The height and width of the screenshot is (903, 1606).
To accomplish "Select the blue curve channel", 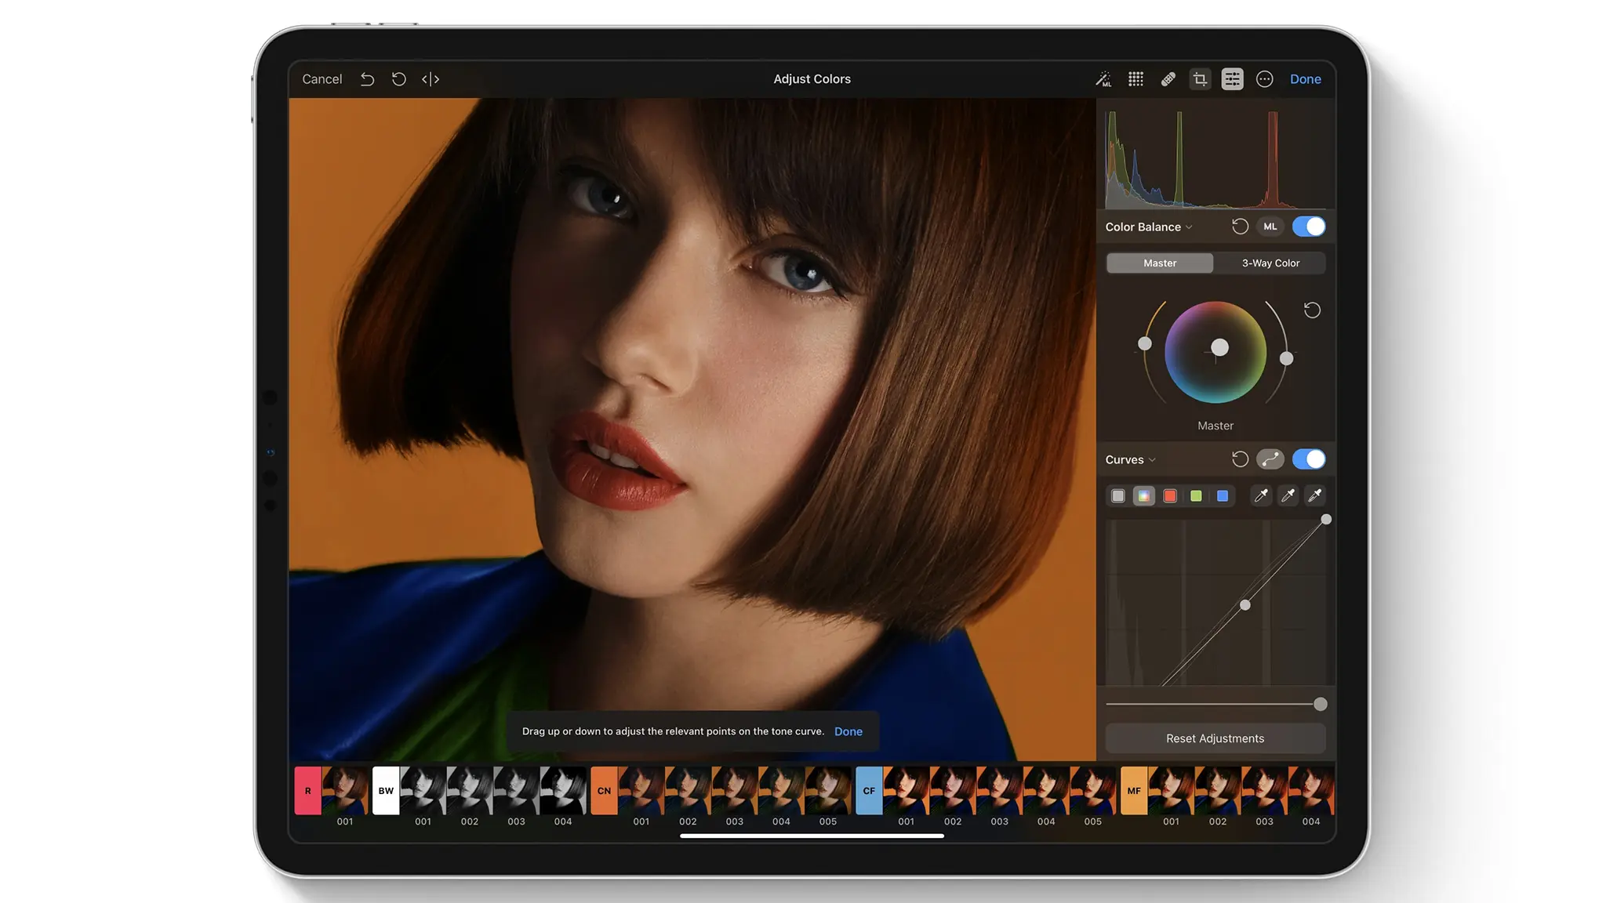I will 1223,495.
